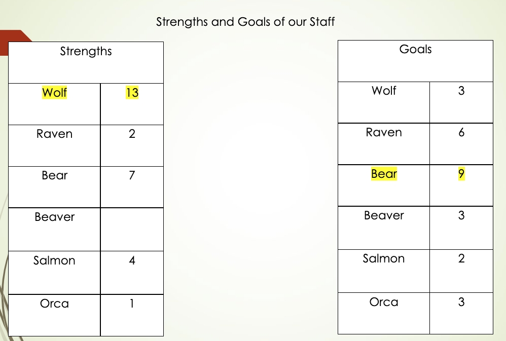Select Orca cell in the Strengths table

pos(54,304)
